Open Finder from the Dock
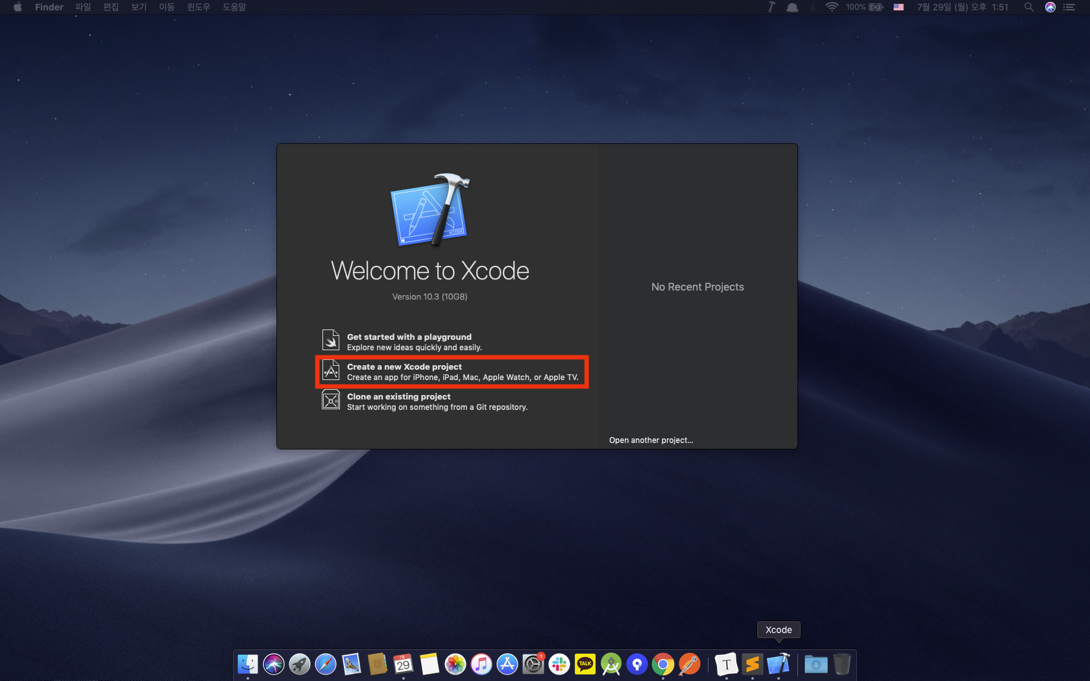This screenshot has height=681, width=1090. tap(248, 664)
